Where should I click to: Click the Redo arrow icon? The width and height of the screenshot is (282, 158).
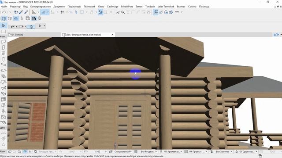[9, 12]
